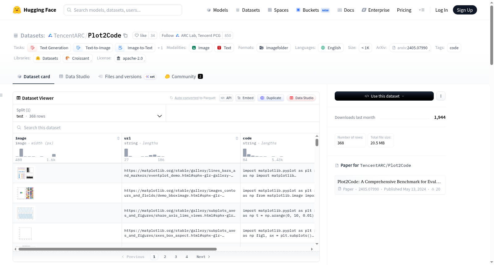The height and width of the screenshot is (265, 494).
Task: Open the TencentARC owner link
Action: (69, 35)
